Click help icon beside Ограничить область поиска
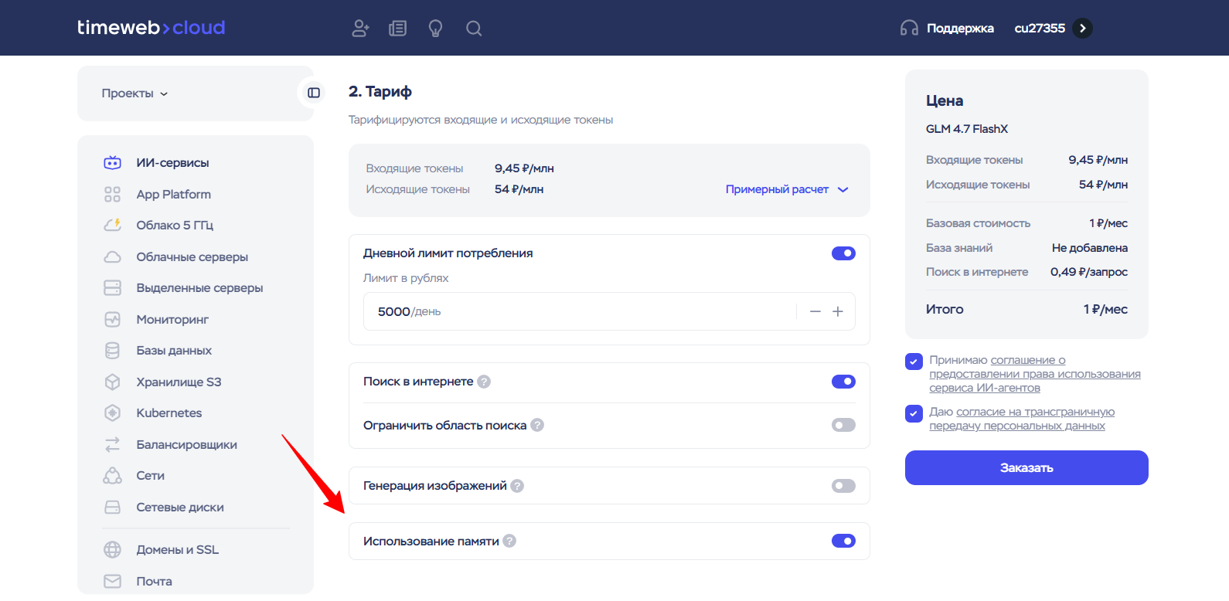Screen dimensions: 1229x601 tap(537, 425)
